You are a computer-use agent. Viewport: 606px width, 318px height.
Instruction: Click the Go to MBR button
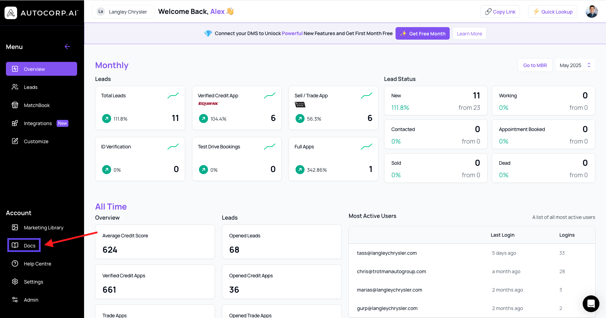535,65
